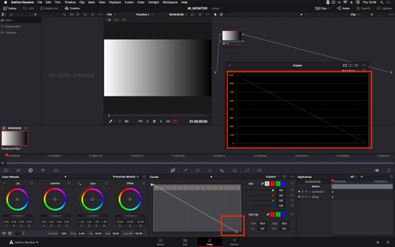The width and height of the screenshot is (395, 247).
Task: Open the Power Window palette icon
Action: pyautogui.click(x=197, y=170)
